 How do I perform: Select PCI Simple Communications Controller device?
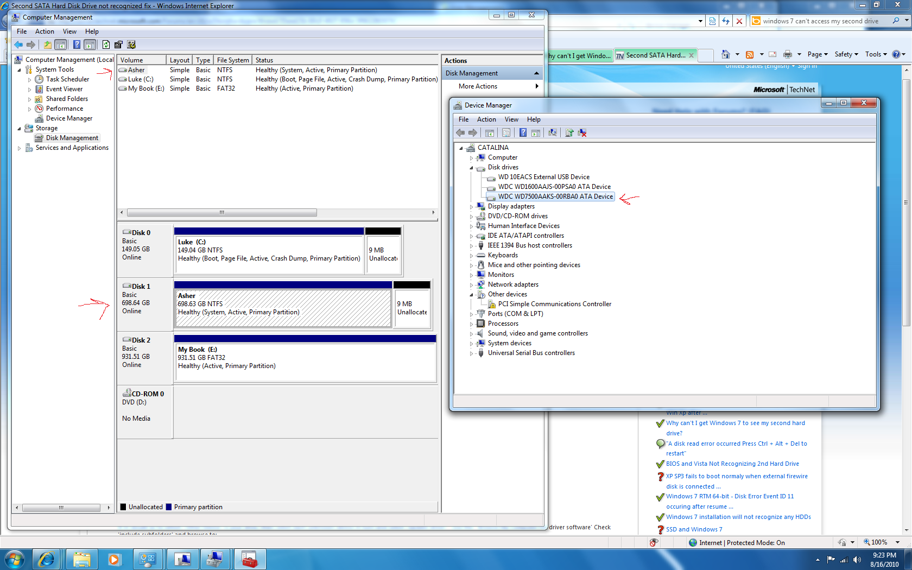click(x=555, y=304)
